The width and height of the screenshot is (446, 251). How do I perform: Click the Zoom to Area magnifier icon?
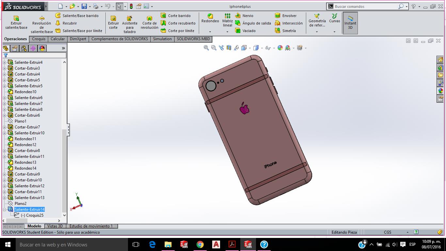coord(214,48)
